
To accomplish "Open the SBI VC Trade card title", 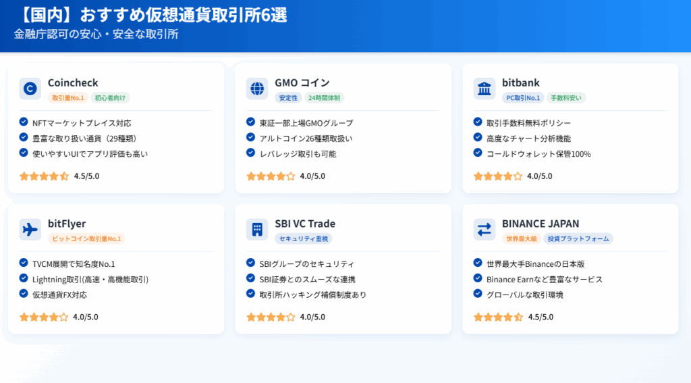I will 305,224.
